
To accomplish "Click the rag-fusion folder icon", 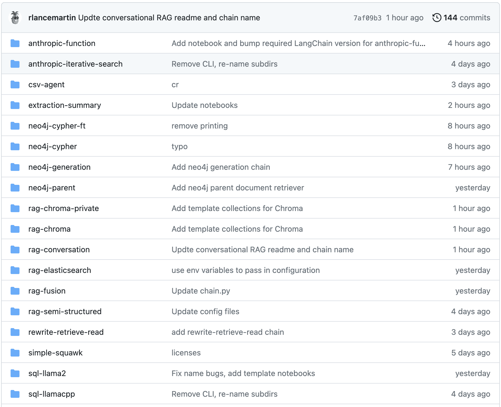I will [x=15, y=291].
